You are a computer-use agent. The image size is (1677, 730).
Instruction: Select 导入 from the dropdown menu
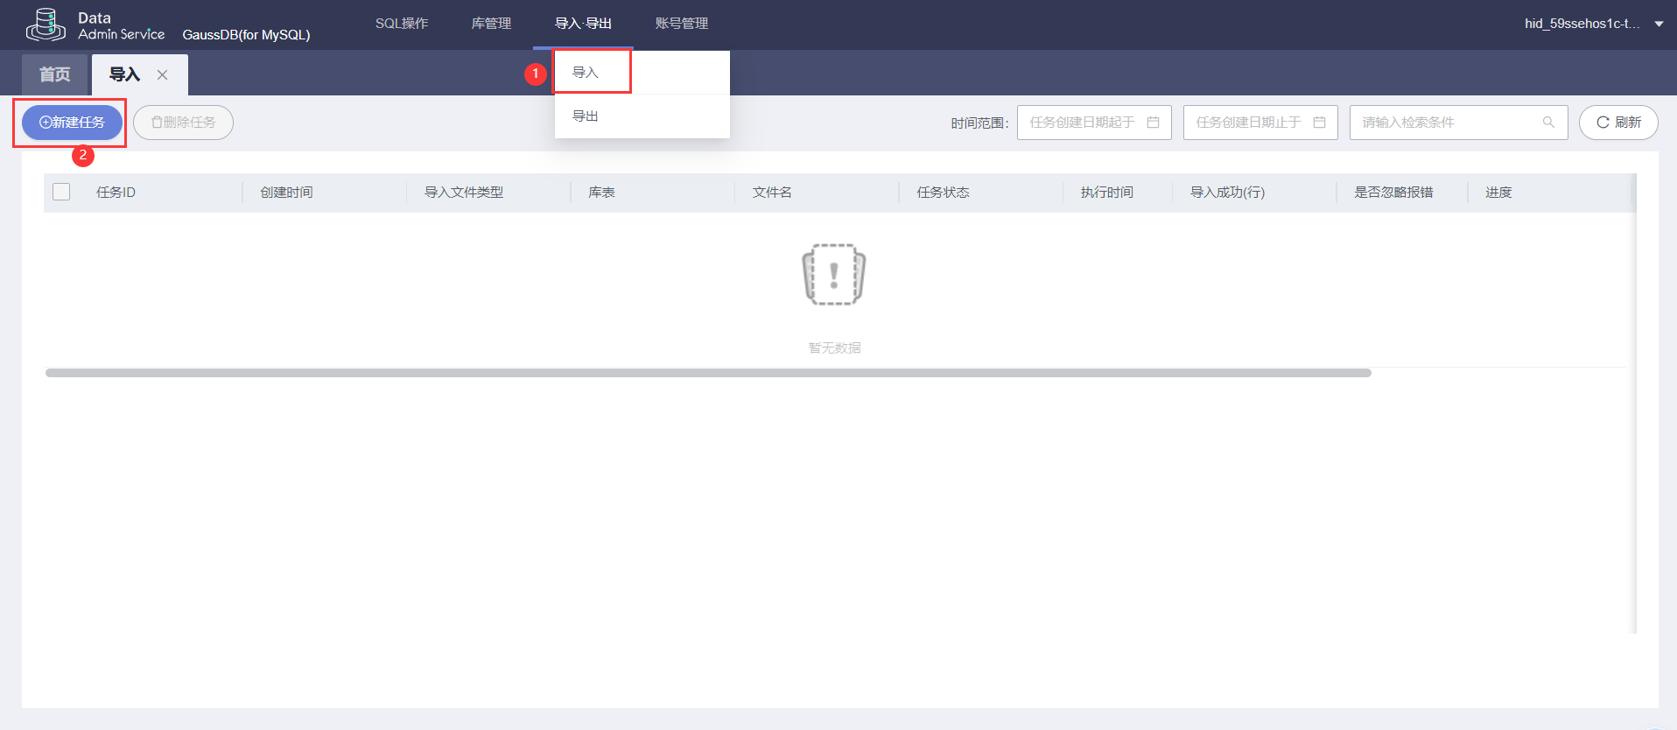tap(642, 73)
